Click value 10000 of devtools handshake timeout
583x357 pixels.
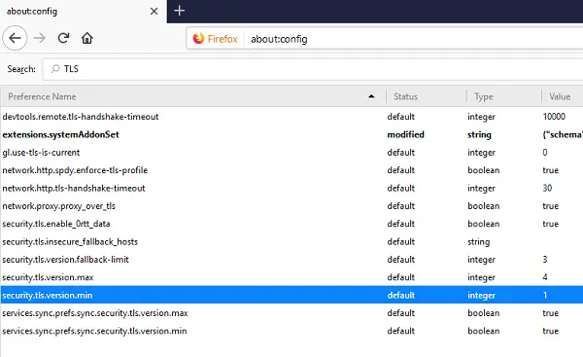point(554,117)
